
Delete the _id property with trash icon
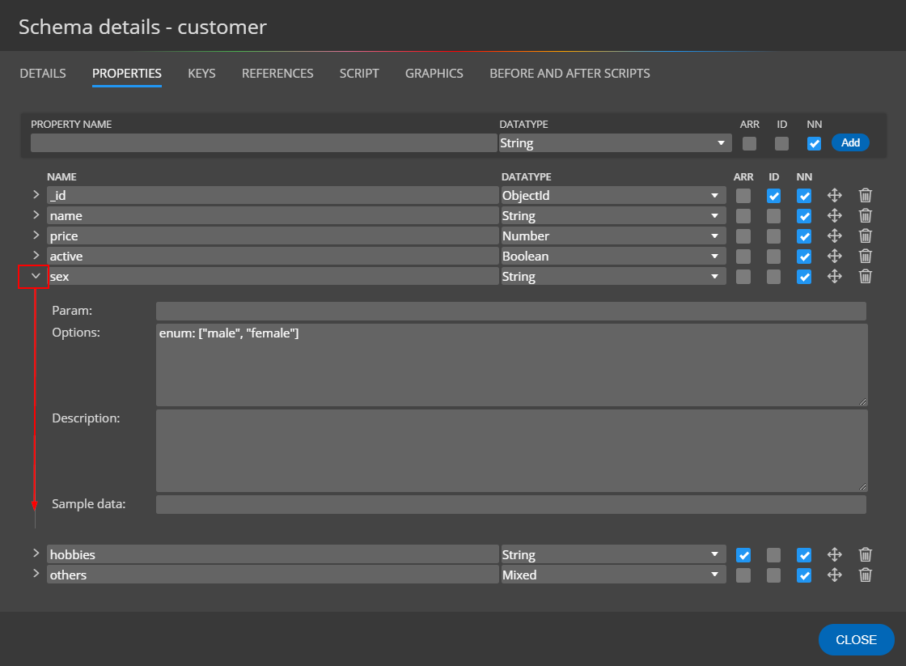pyautogui.click(x=865, y=195)
